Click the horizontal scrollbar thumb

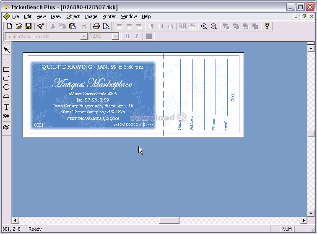[x=169, y=220]
